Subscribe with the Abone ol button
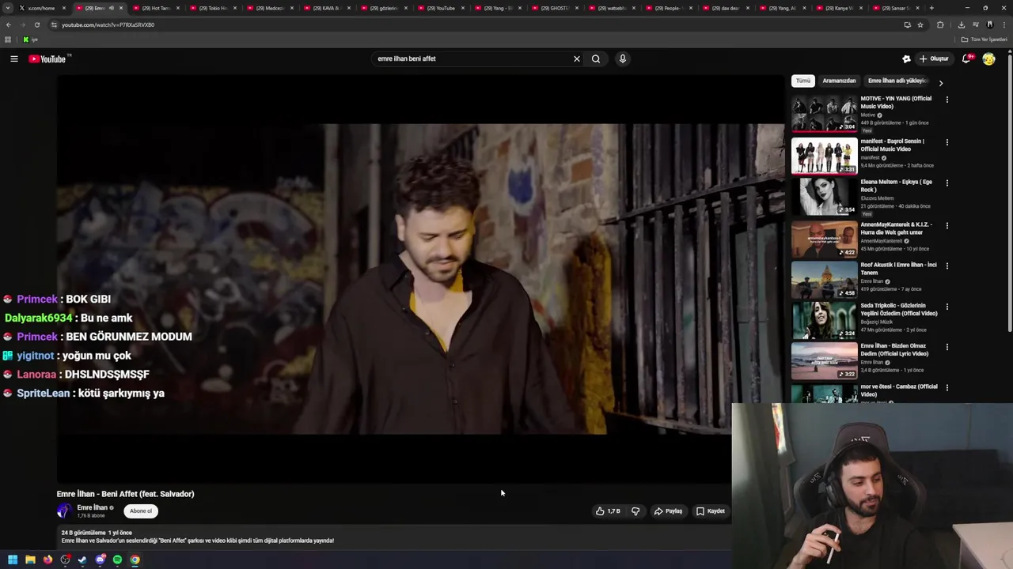 141,511
